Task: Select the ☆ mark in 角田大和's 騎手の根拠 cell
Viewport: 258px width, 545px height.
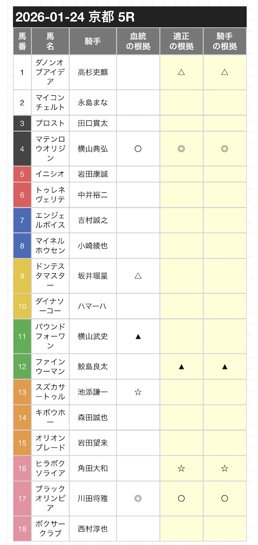Action: tap(225, 468)
